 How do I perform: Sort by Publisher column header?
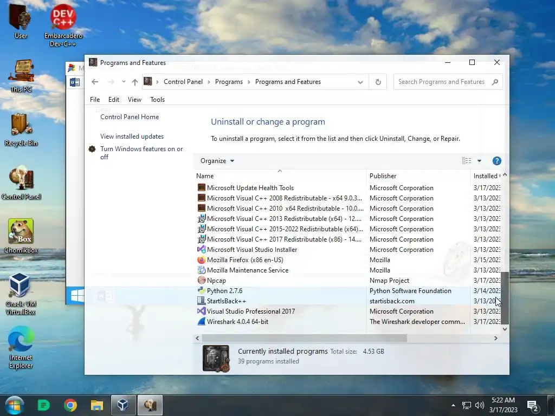click(418, 176)
